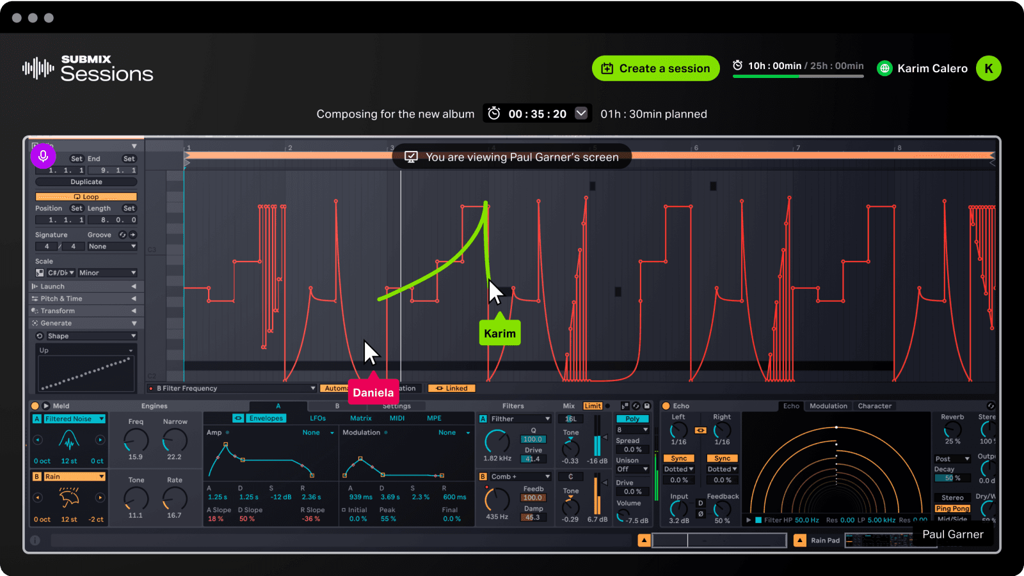This screenshot has height=576, width=1024.
Task: Toggle Sync on the Left echo channel
Action: (x=678, y=458)
